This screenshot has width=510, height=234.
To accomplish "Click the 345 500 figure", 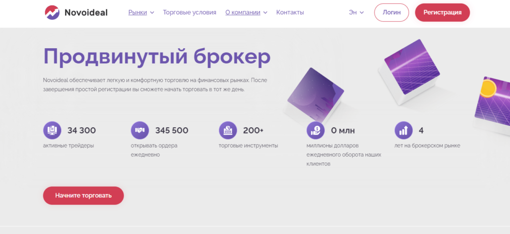I will point(172,131).
